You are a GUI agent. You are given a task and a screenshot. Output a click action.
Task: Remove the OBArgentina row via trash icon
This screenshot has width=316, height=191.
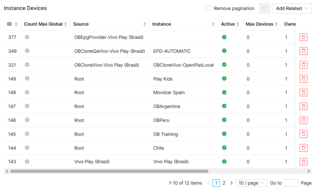tap(303, 106)
